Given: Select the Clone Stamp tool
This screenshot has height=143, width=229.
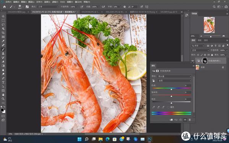Looking at the screenshot, I should coord(3,53).
